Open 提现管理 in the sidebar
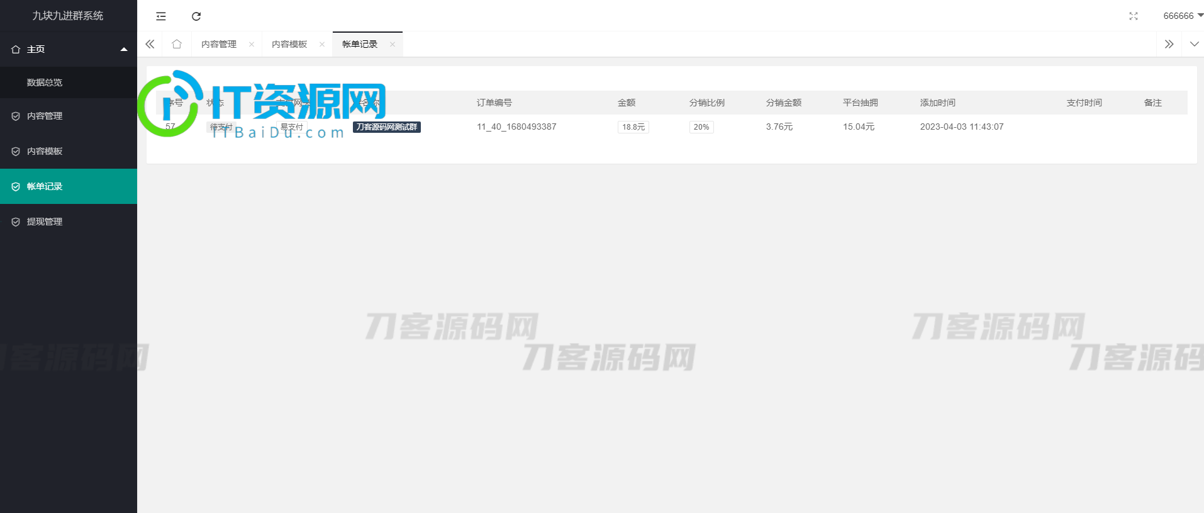This screenshot has height=513, width=1204. click(69, 222)
